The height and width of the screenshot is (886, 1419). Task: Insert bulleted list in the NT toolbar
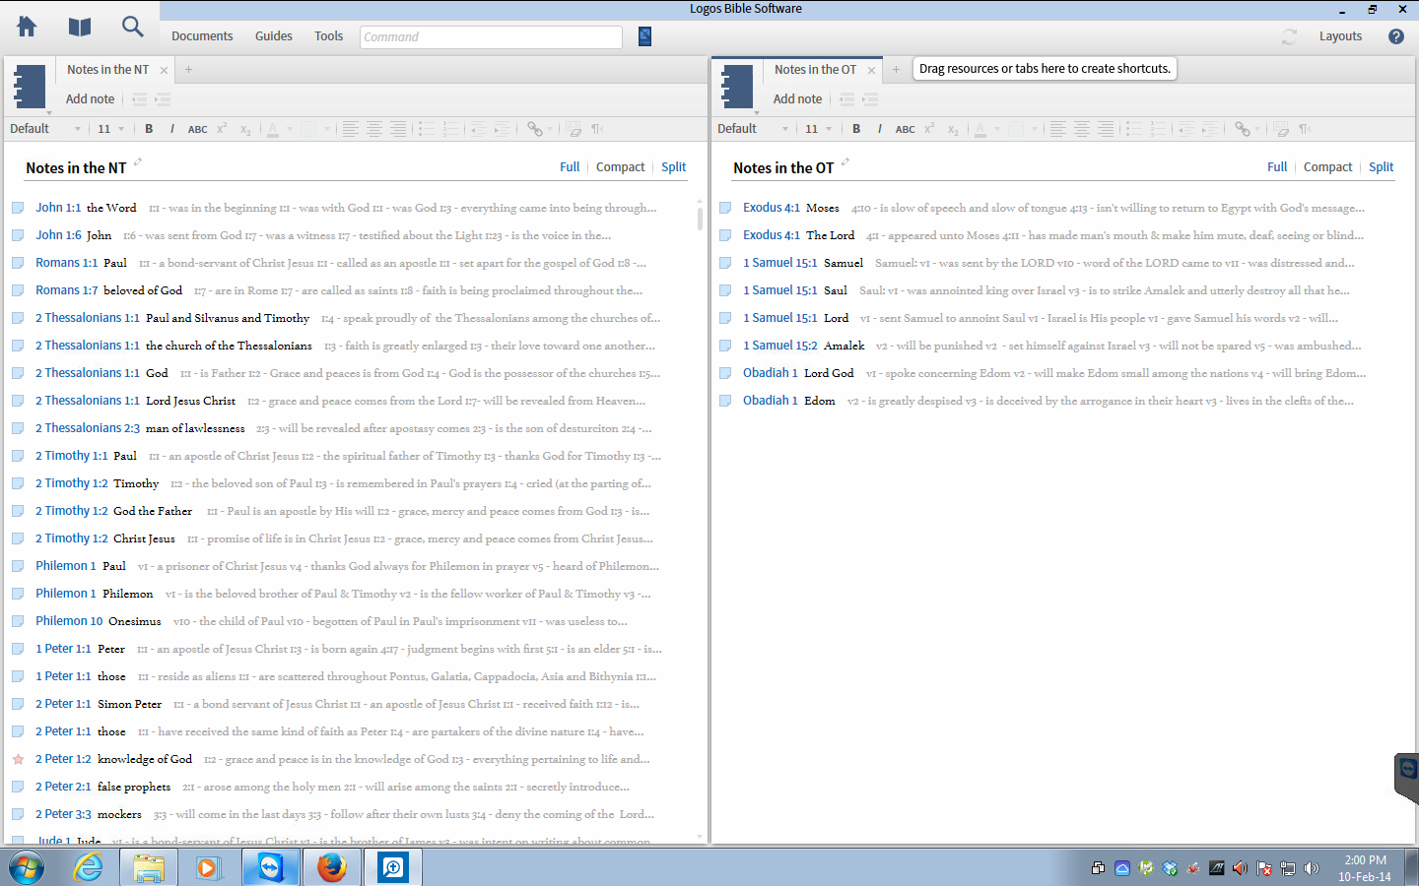click(427, 129)
